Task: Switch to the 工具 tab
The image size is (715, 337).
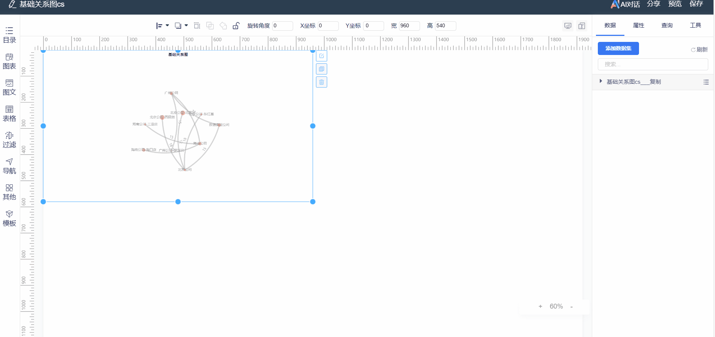Action: (x=695, y=25)
